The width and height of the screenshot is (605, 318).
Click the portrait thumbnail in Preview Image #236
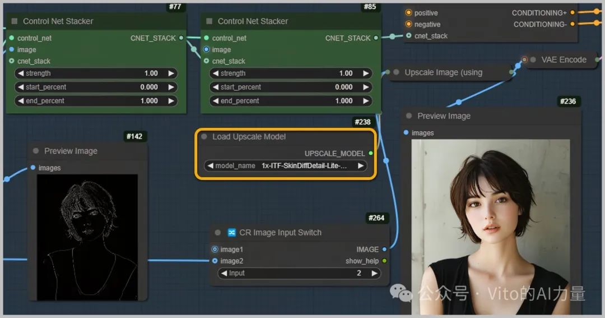(490, 227)
